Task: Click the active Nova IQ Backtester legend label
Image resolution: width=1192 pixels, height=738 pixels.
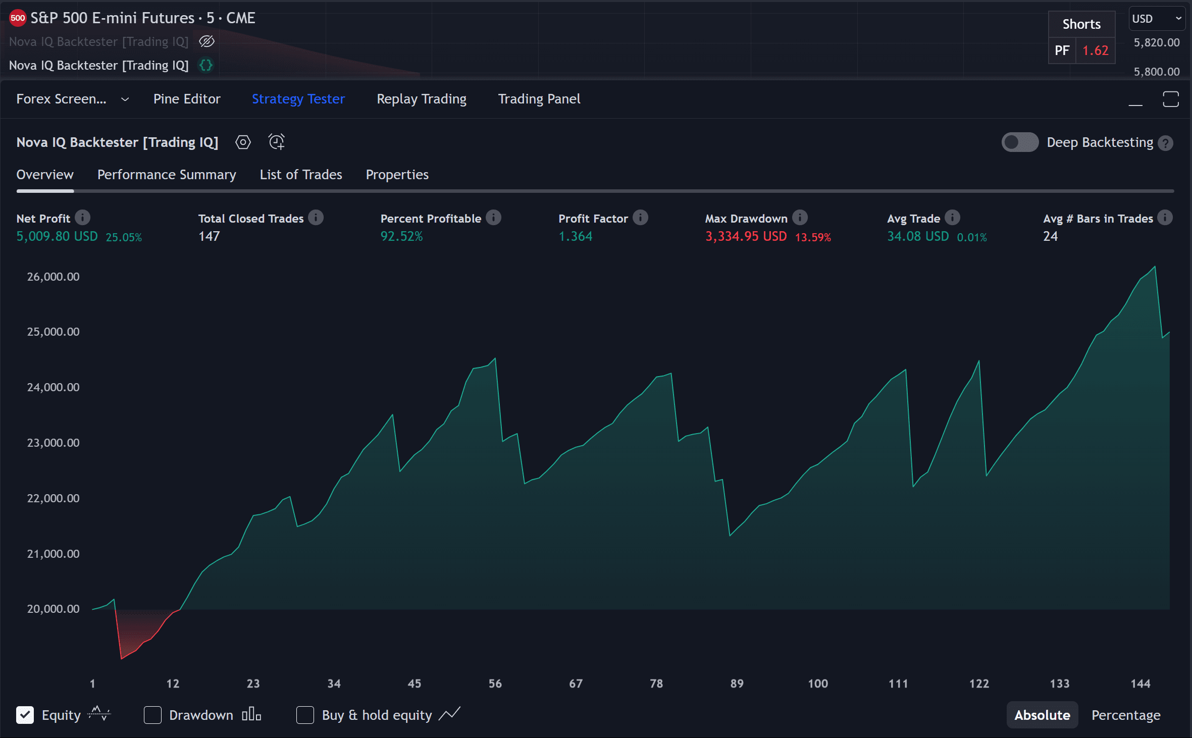Action: pos(98,65)
